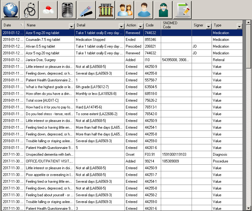Click the Medication Stopped detail cell
This screenshot has width=252, height=211.
click(x=100, y=40)
